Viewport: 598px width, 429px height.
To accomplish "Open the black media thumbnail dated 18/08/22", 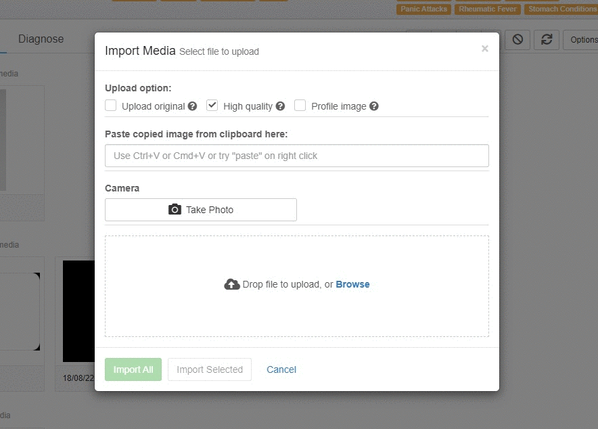I will tap(78, 311).
